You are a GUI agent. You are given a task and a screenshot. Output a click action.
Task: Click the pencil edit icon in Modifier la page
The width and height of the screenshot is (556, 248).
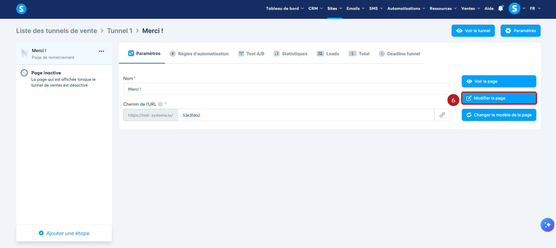click(x=469, y=98)
